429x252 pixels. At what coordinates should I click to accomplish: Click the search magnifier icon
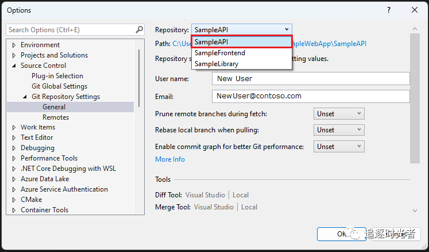pos(139,29)
